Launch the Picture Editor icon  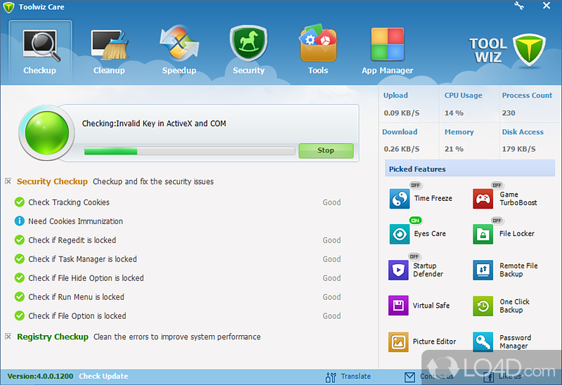(398, 341)
